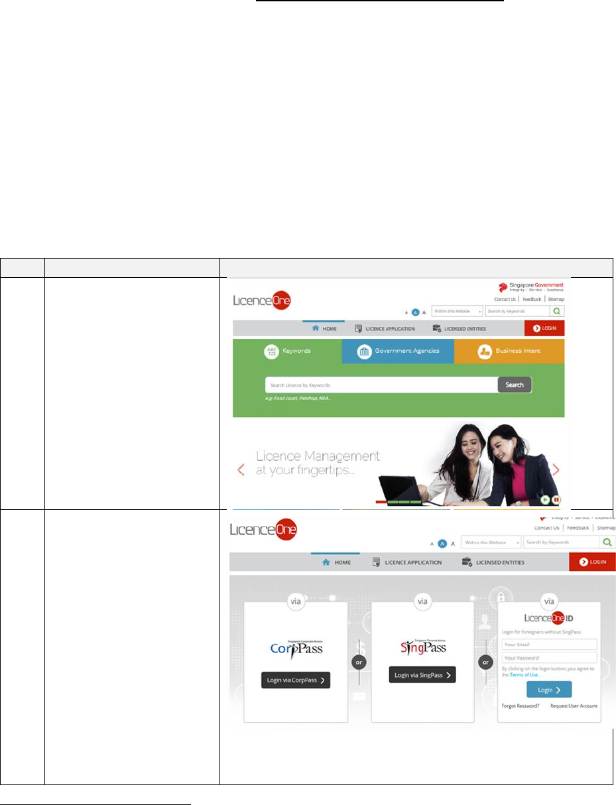Open the Business Intent tab
616x805 pixels.
click(x=509, y=351)
